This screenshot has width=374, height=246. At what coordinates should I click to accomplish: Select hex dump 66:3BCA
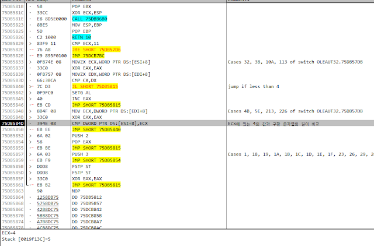(46, 80)
